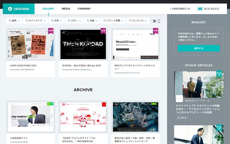The image size is (230, 144).
Task: Follow the URAGAWAとは link
Action: tap(180, 9)
